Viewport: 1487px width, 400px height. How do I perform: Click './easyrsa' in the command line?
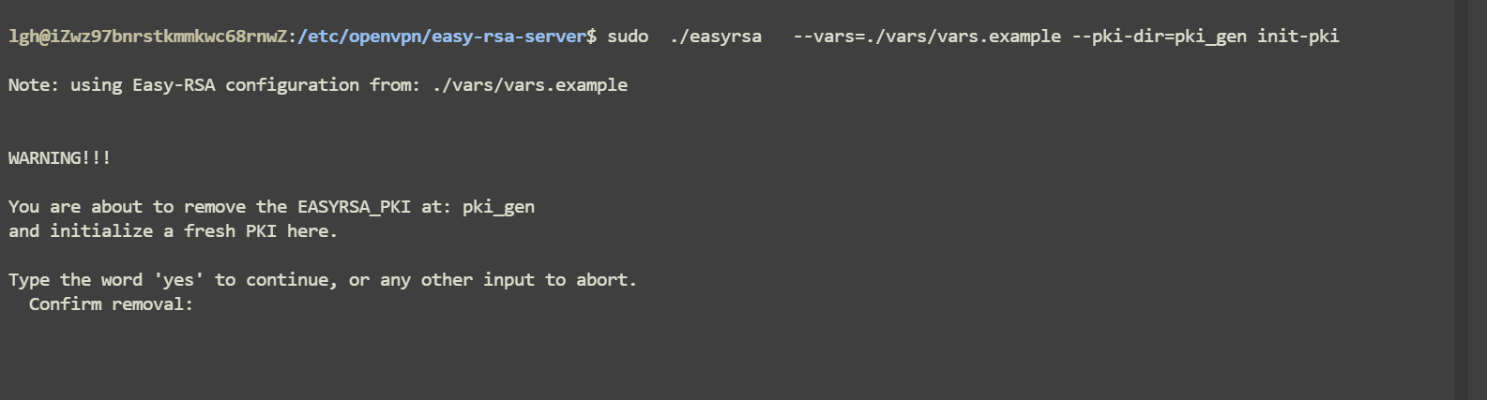(x=716, y=37)
